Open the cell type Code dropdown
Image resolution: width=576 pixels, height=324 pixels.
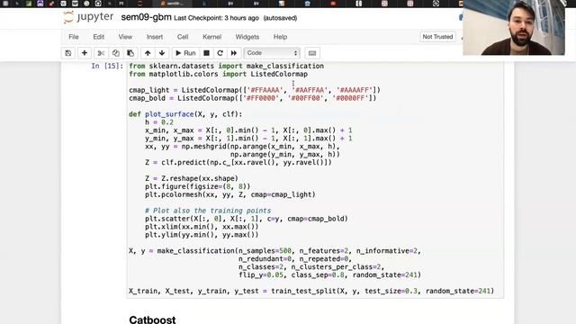pos(272,53)
